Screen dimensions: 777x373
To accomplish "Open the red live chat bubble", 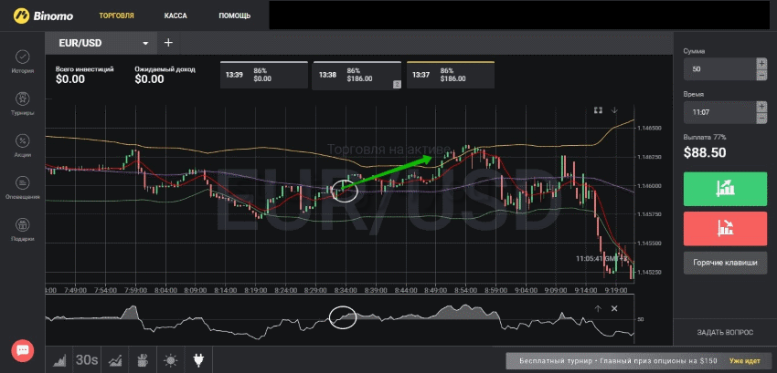I will (x=23, y=350).
